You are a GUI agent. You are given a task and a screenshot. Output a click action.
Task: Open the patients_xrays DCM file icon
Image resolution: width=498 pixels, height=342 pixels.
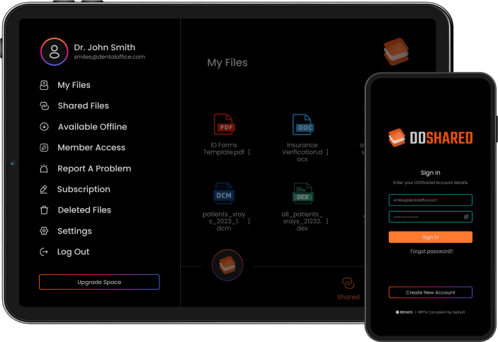(224, 193)
